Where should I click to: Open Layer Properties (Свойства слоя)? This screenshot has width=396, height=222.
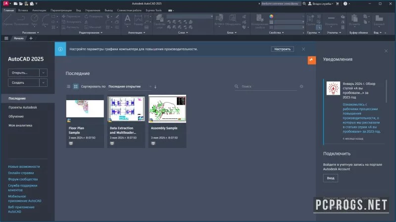point(159,21)
